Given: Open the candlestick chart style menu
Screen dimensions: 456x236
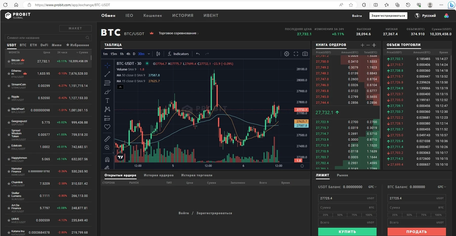Looking at the screenshot, I should click(158, 54).
